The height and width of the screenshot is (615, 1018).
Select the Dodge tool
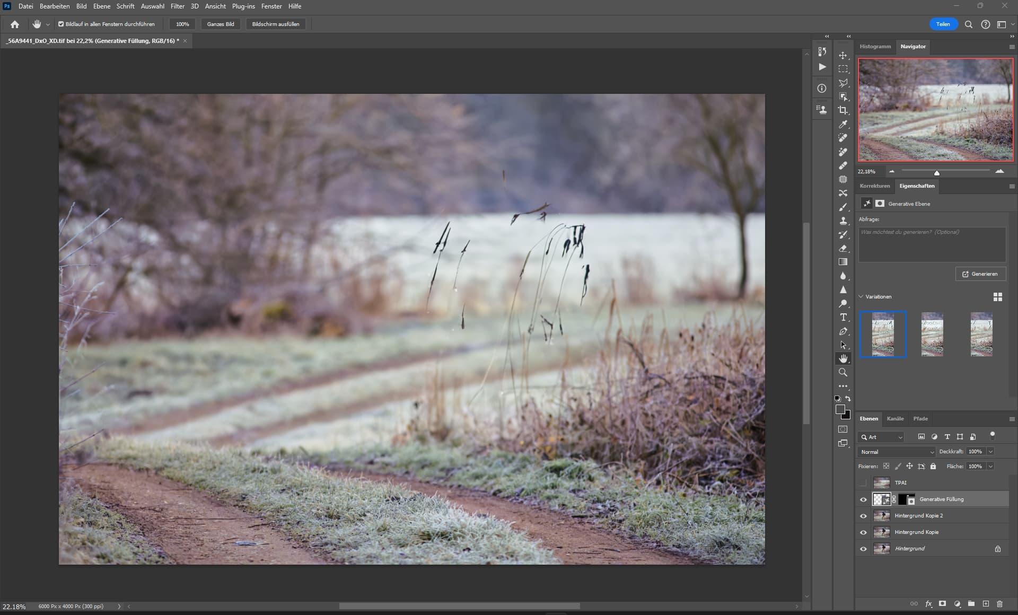[x=843, y=303]
